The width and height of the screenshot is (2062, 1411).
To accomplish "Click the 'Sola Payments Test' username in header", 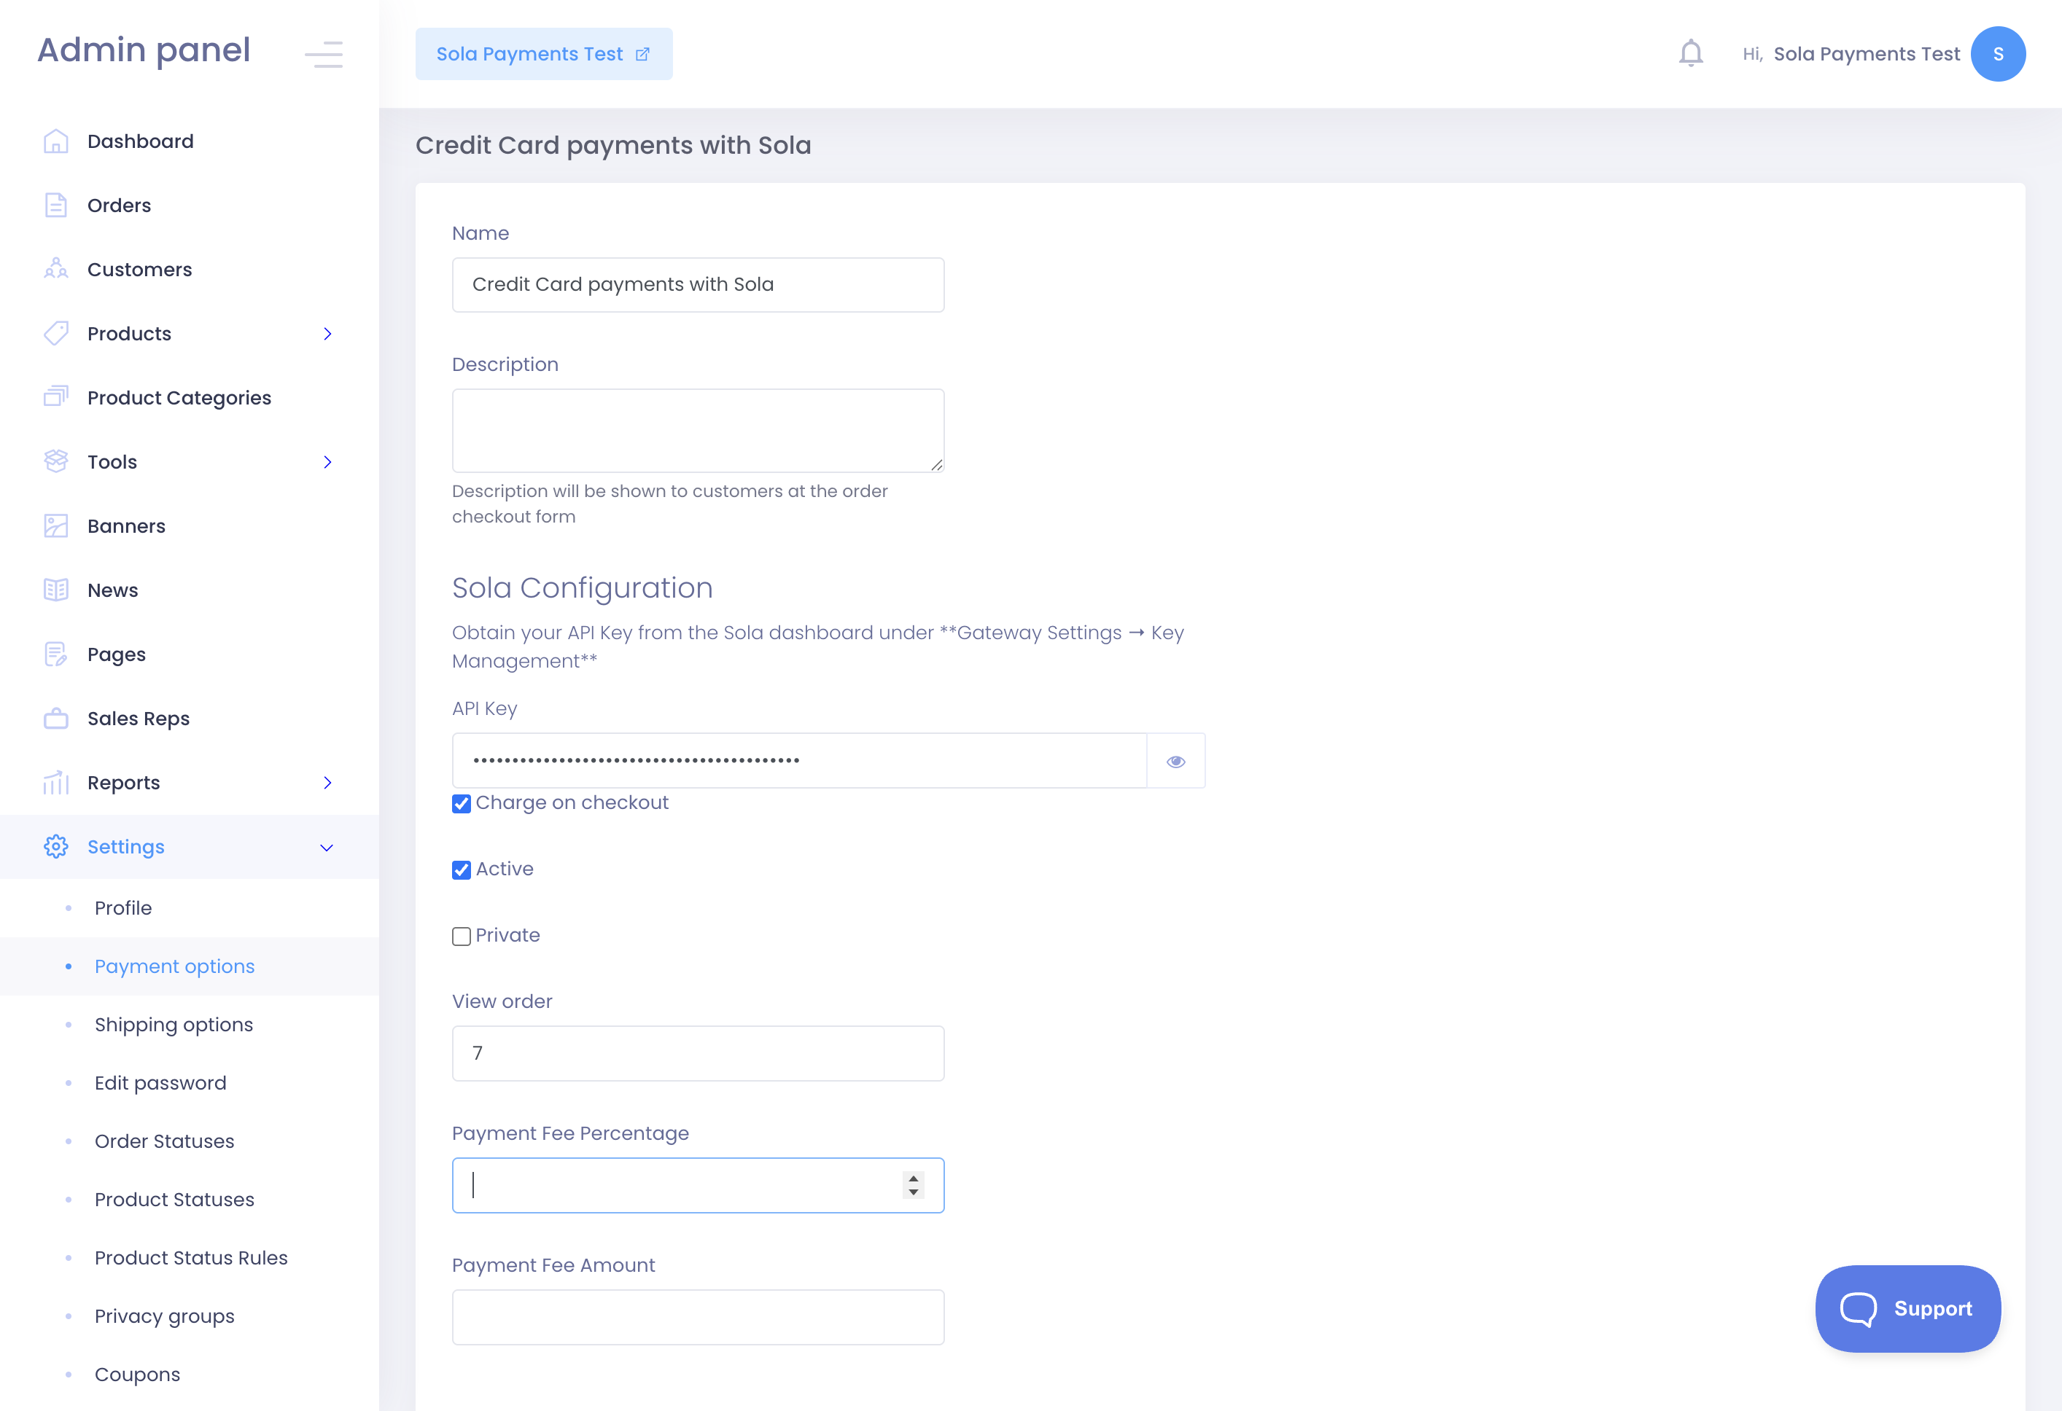I will click(x=1867, y=54).
